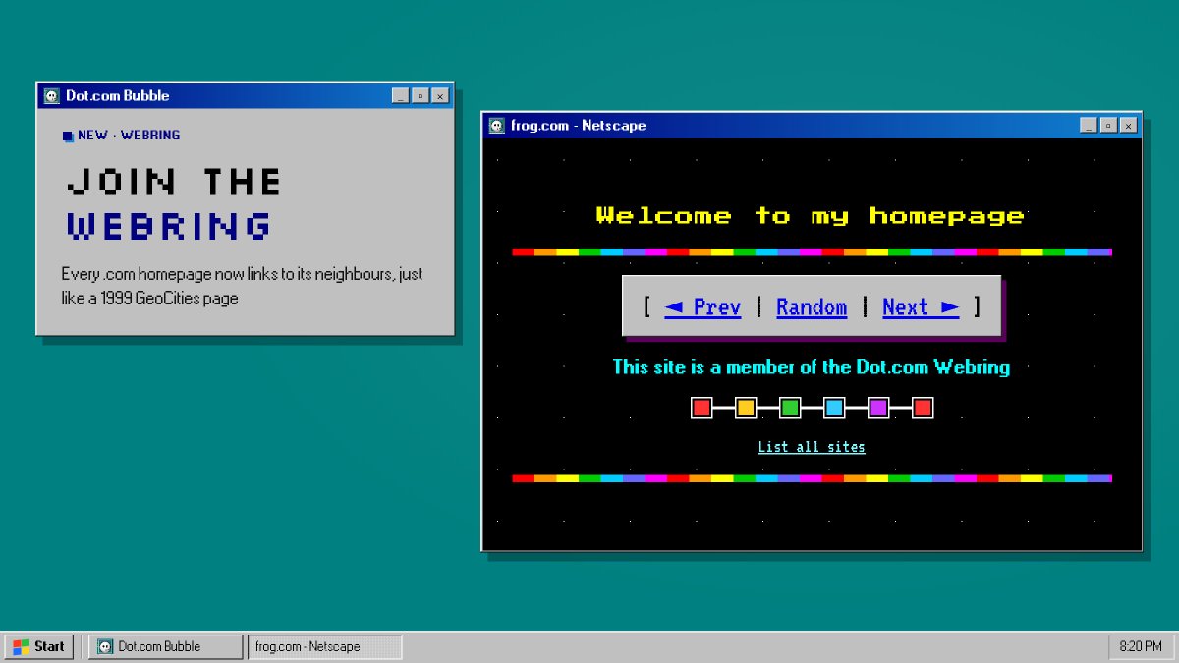Open the 'List all sites' link

coord(812,447)
